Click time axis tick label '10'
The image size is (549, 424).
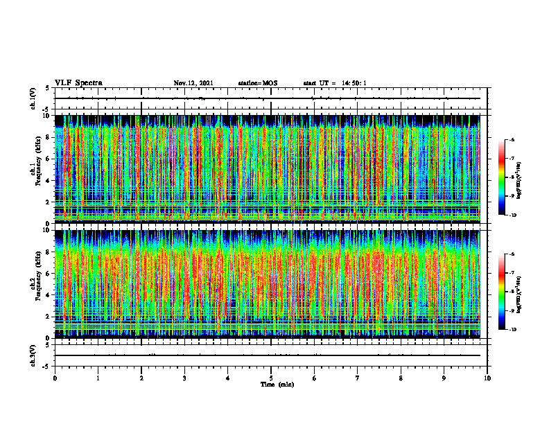(487, 378)
